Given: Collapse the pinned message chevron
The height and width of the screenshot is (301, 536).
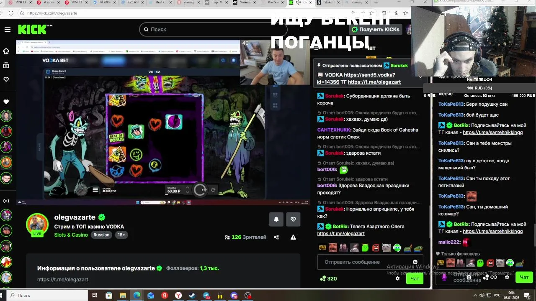Looking at the screenshot, I should [420, 77].
